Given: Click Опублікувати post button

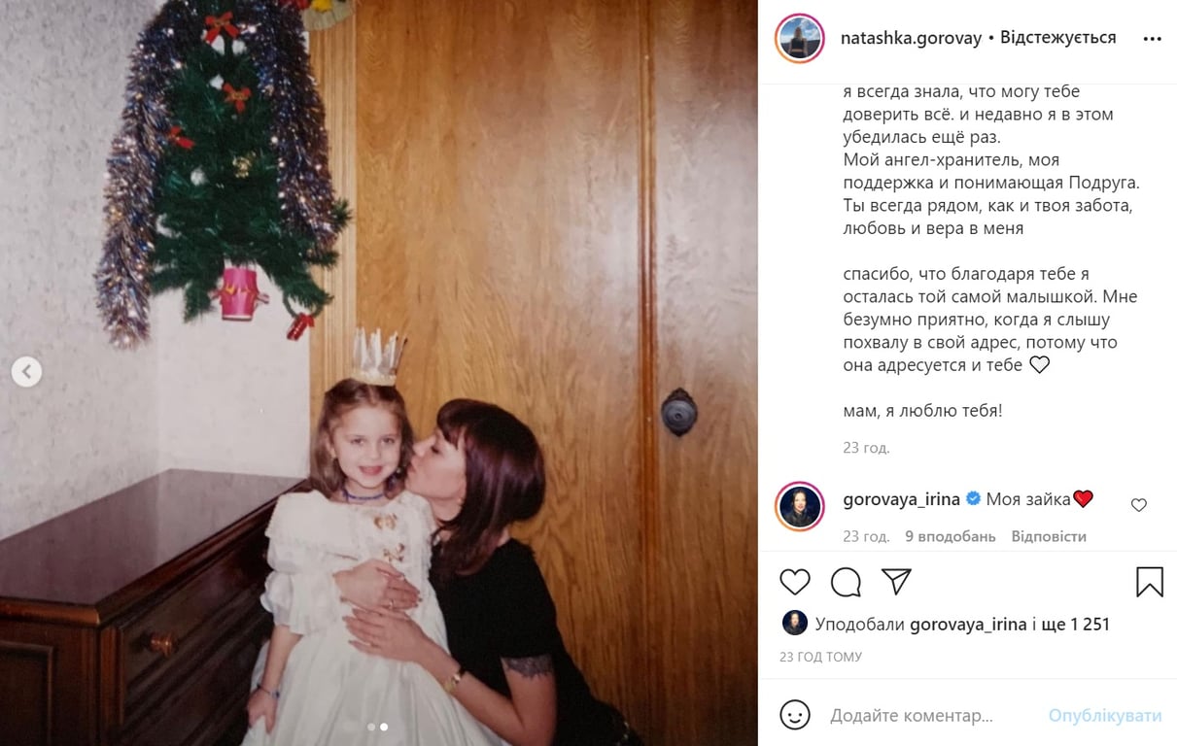Looking at the screenshot, I should tap(1105, 716).
